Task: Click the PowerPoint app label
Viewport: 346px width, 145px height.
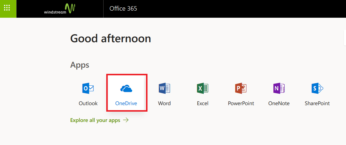Action: [241, 103]
